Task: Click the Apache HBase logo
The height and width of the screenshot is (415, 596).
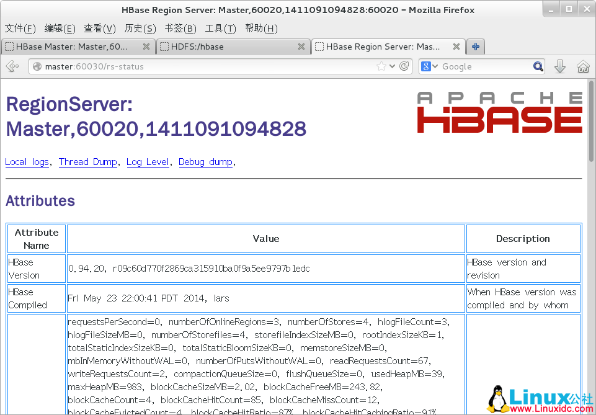Action: pyautogui.click(x=499, y=112)
